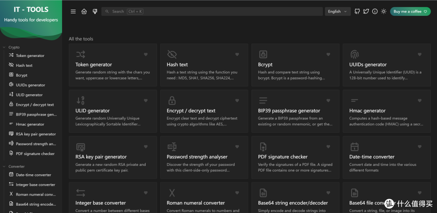Favorite the UUIDs generator card heart
This screenshot has width=437, height=213.
(x=420, y=54)
